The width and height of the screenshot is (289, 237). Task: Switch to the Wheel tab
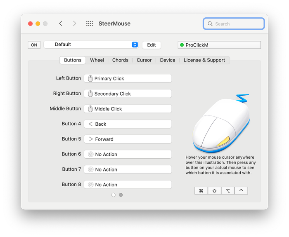tap(97, 60)
